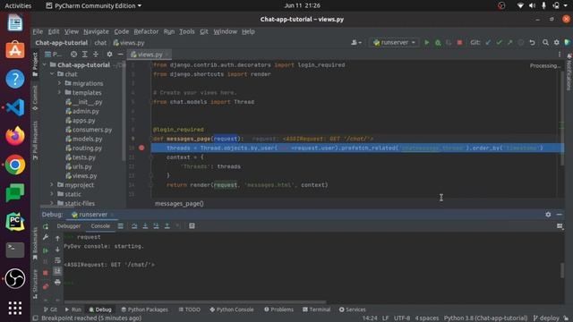Expand the myproject folder

[52, 185]
